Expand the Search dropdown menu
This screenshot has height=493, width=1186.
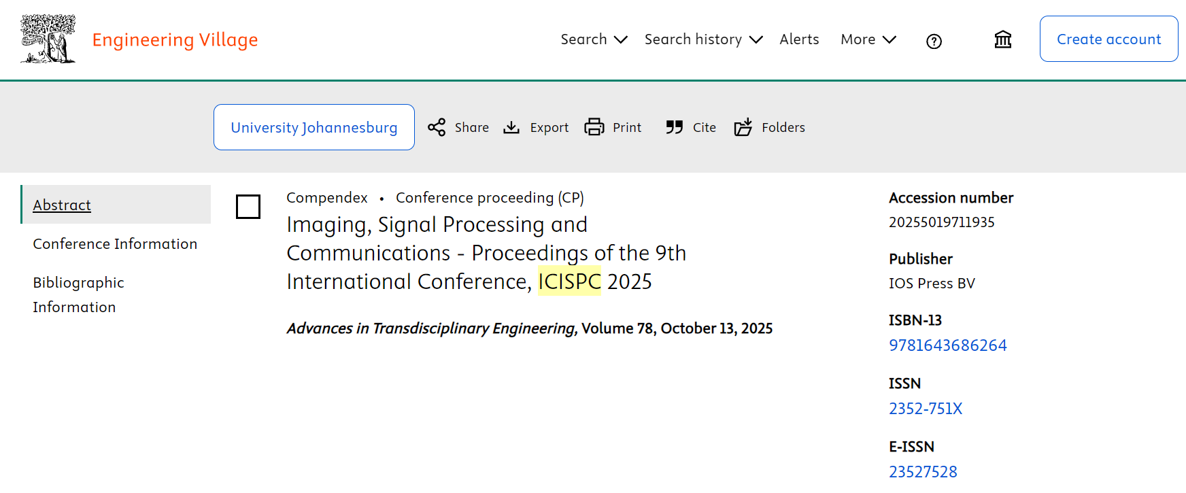tap(594, 39)
